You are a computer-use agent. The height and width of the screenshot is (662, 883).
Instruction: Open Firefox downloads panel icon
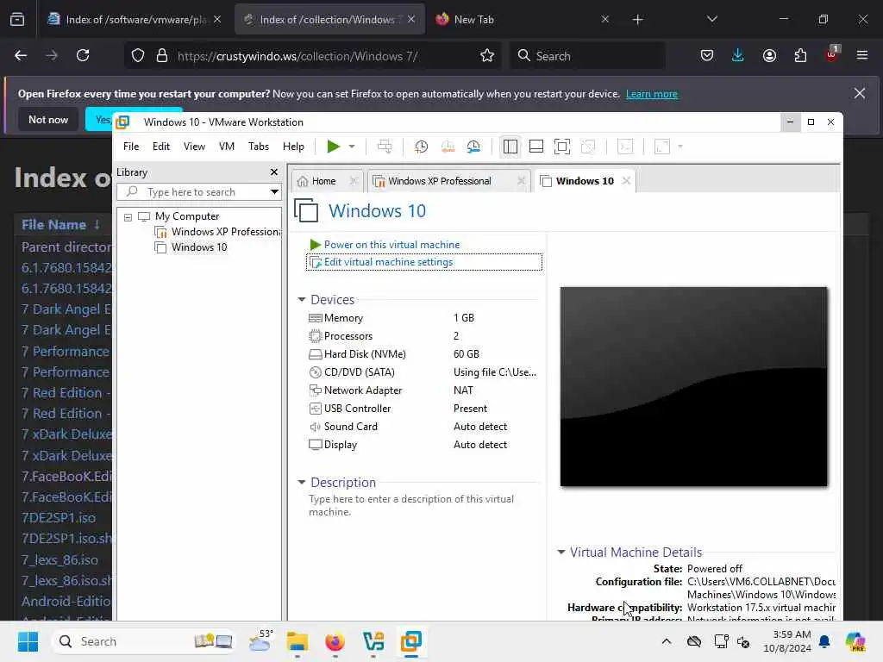pos(738,56)
